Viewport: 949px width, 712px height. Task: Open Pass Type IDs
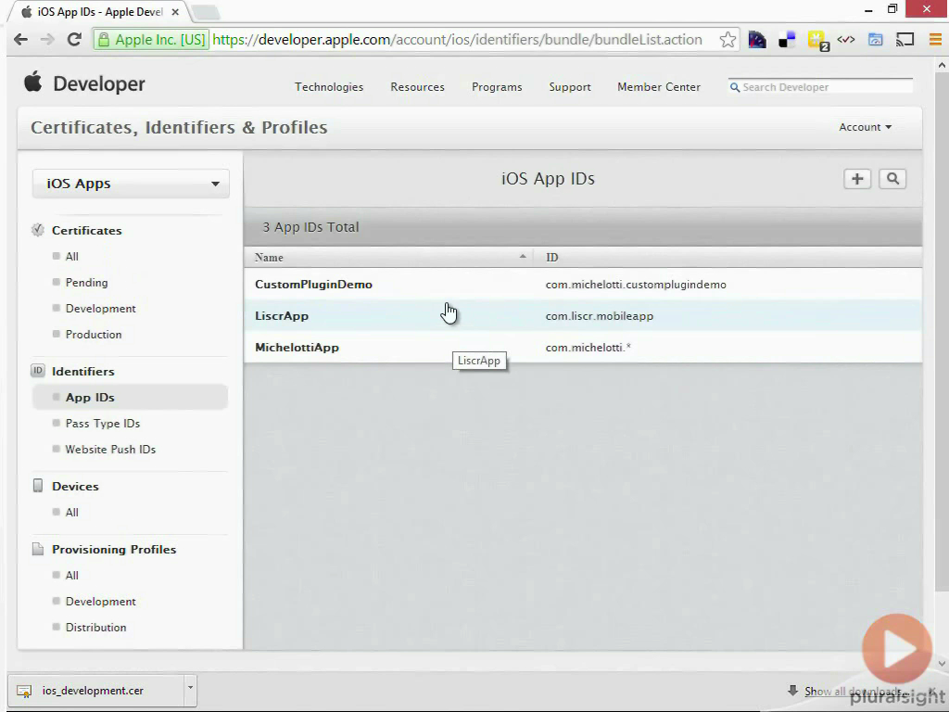(x=102, y=423)
